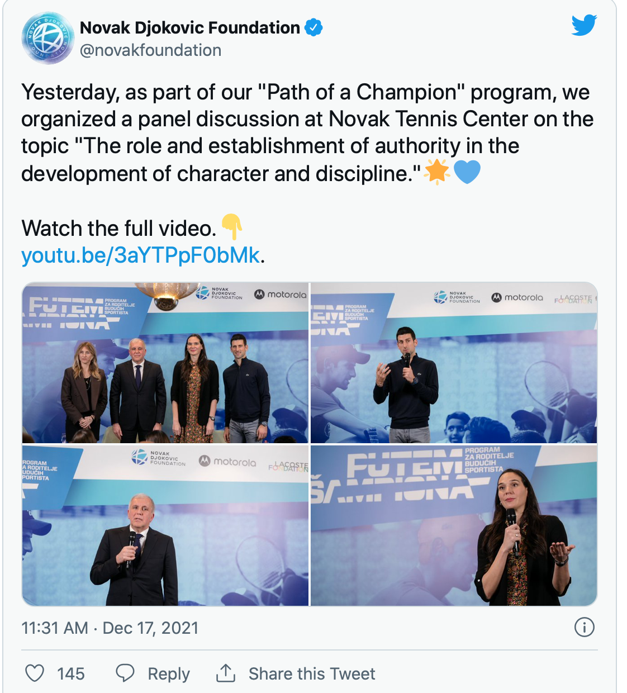Click Share this Tweet
The image size is (627, 693).
click(312, 673)
